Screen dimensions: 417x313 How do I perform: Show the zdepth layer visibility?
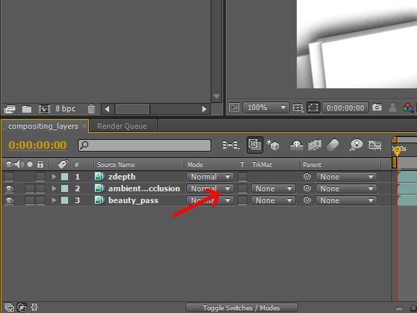click(9, 177)
